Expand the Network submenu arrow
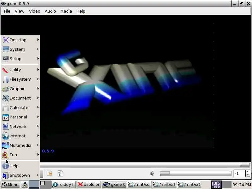The height and width of the screenshot is (189, 252). point(38,126)
